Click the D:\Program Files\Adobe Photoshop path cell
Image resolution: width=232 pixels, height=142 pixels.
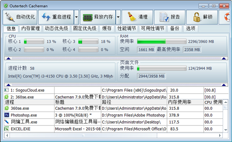click(x=134, y=115)
